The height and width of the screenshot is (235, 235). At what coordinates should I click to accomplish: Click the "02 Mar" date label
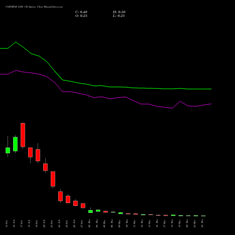pyautogui.click(x=89, y=224)
